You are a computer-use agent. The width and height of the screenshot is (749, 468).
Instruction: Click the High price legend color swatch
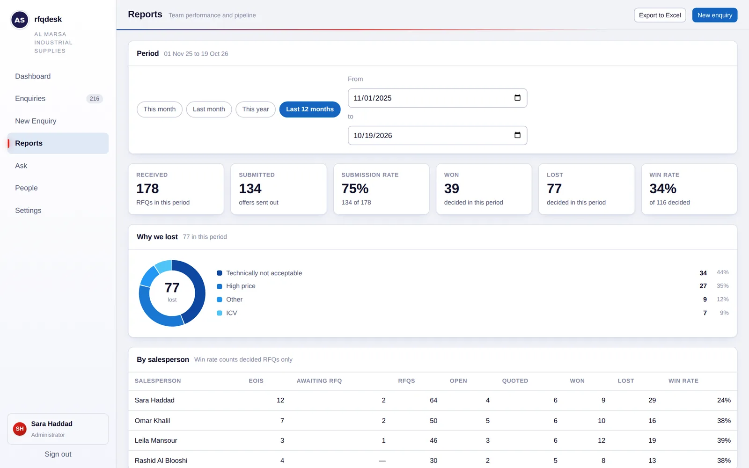click(x=220, y=286)
